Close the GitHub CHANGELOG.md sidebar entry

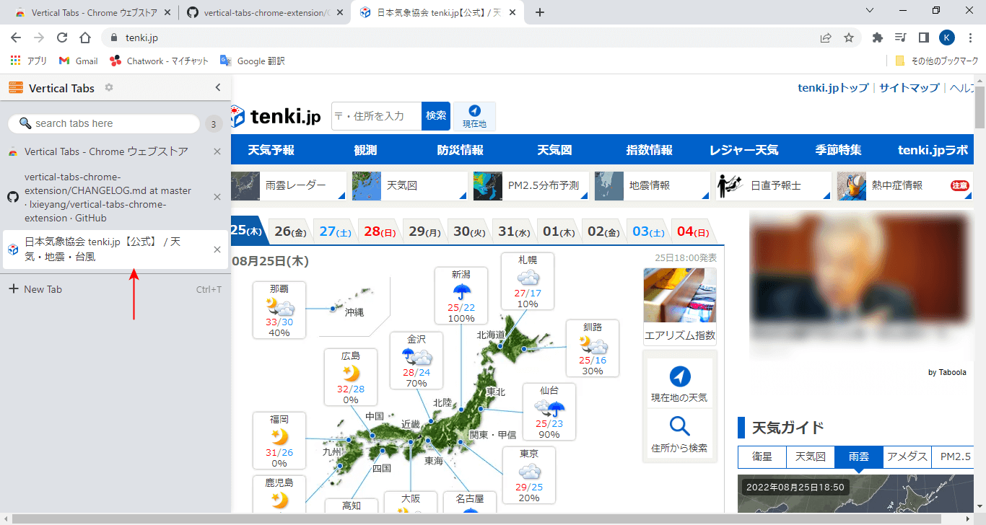(x=217, y=197)
